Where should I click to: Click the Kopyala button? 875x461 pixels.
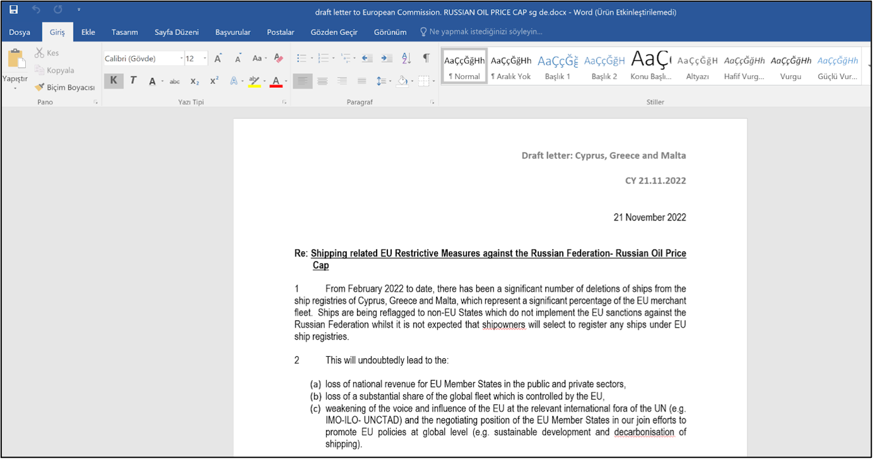click(56, 71)
